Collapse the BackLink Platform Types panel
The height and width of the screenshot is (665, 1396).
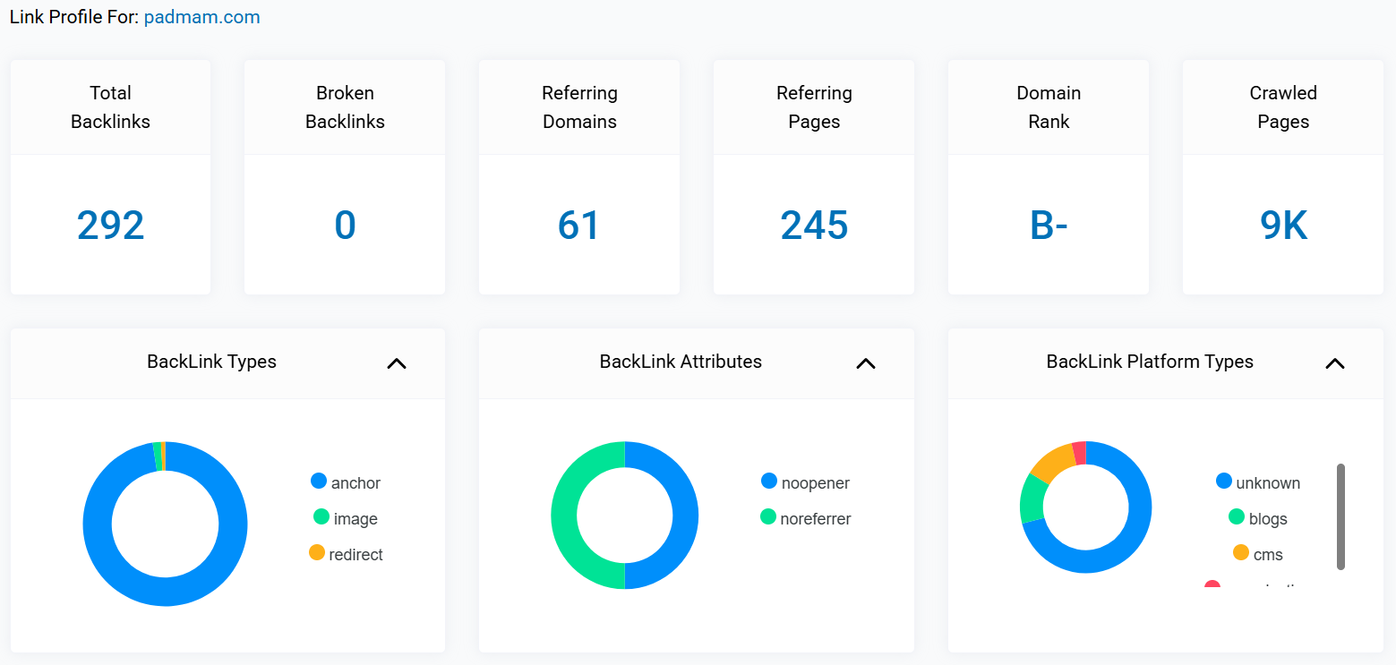click(1334, 363)
